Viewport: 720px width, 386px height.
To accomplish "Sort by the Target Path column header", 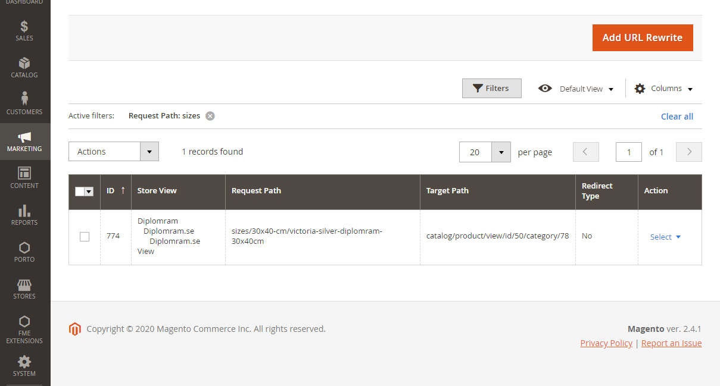I will tap(498, 191).
